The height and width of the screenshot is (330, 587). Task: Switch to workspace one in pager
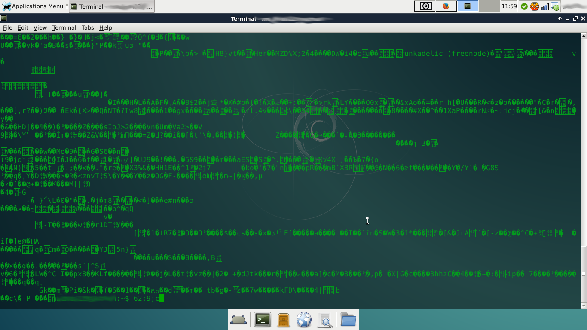coord(425,6)
